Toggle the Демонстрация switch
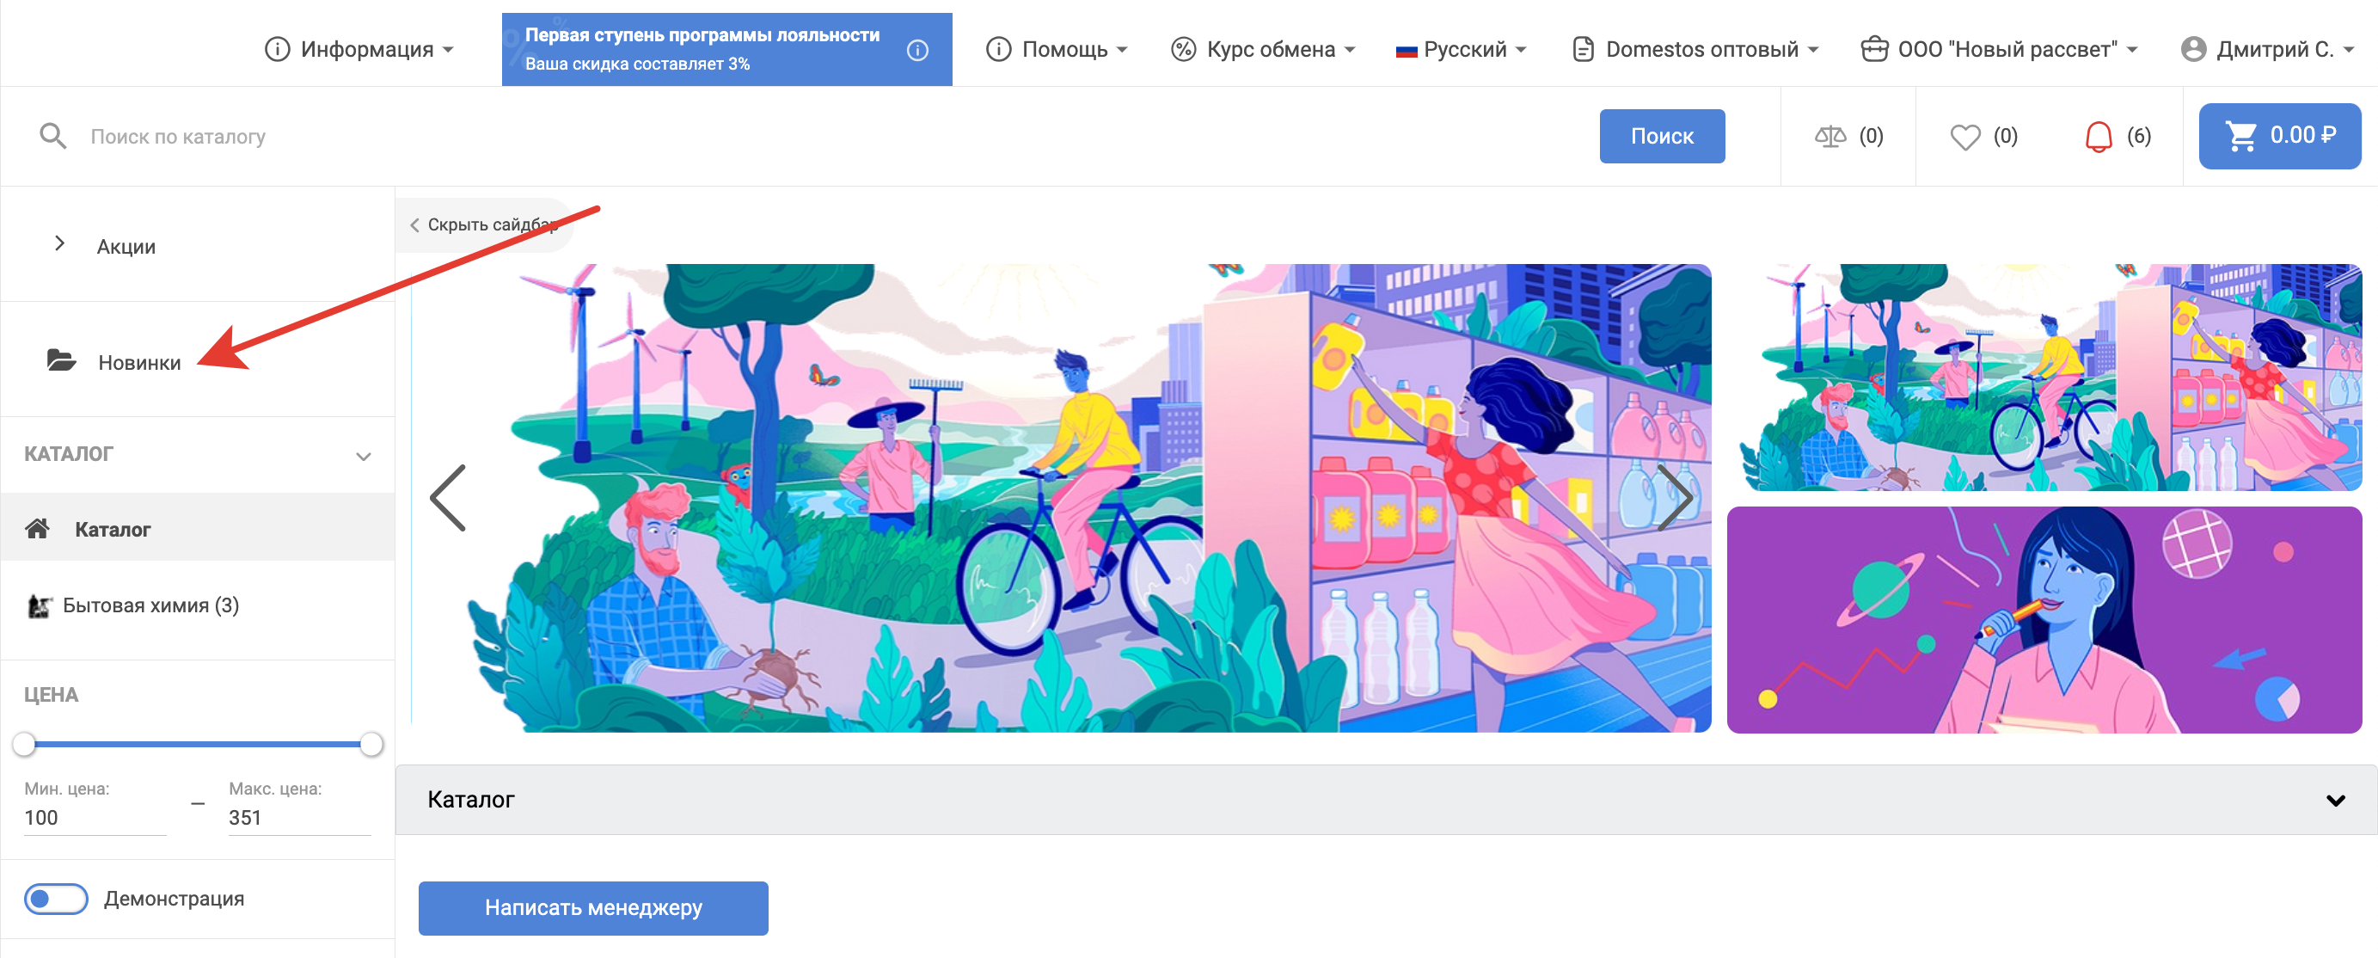 pyautogui.click(x=55, y=898)
